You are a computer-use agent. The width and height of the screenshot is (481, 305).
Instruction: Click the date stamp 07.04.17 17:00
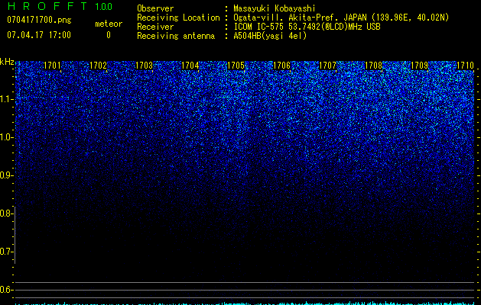pyautogui.click(x=39, y=35)
